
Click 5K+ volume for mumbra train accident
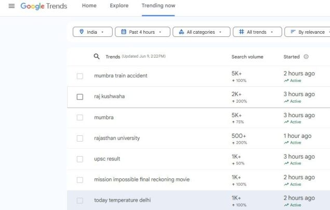236,74
